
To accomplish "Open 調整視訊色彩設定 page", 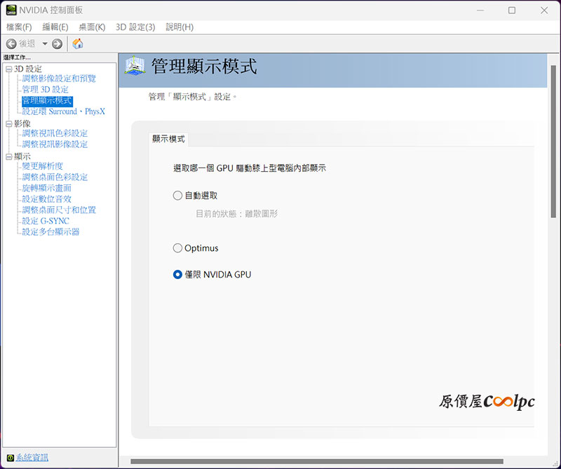I will (x=55, y=133).
